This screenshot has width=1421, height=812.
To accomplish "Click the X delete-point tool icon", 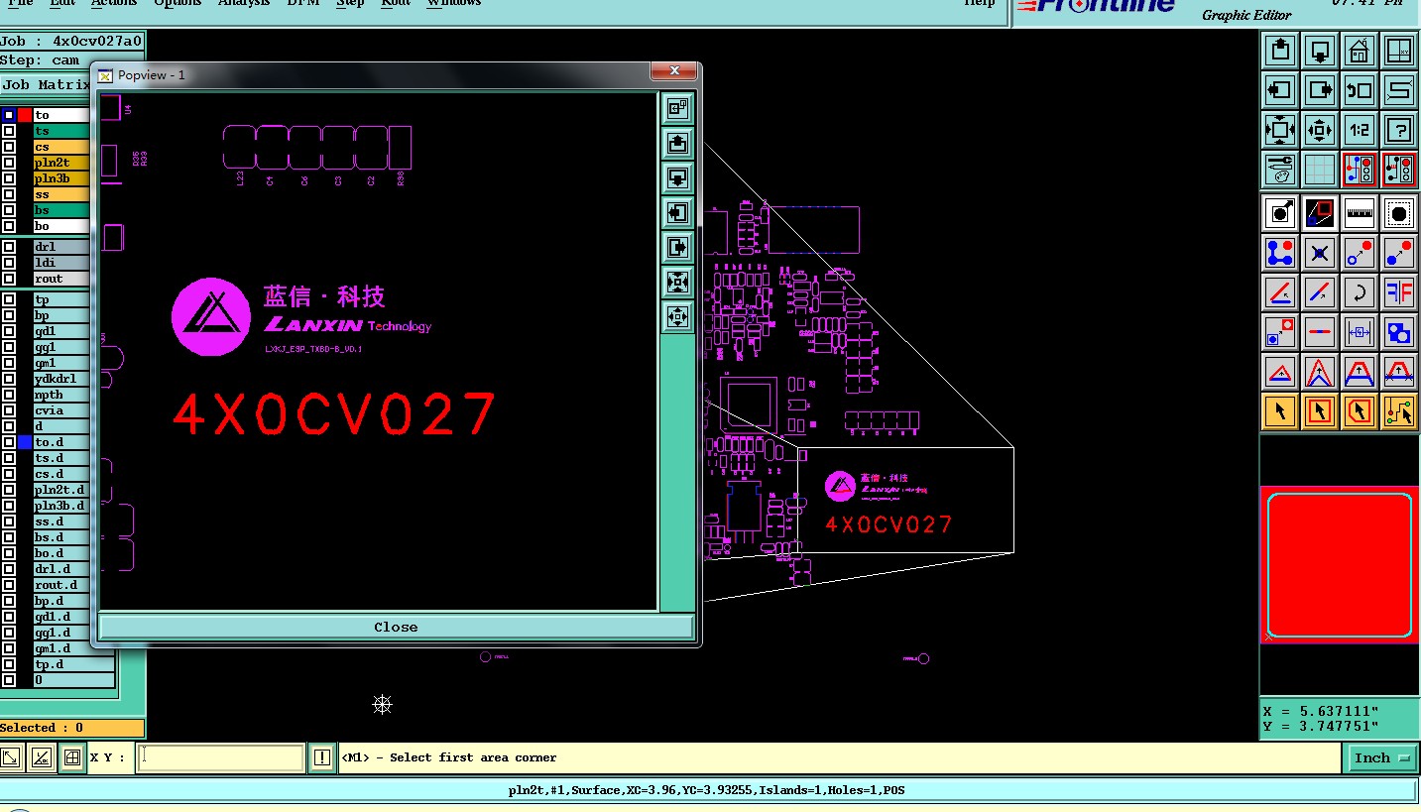I will click(1320, 253).
